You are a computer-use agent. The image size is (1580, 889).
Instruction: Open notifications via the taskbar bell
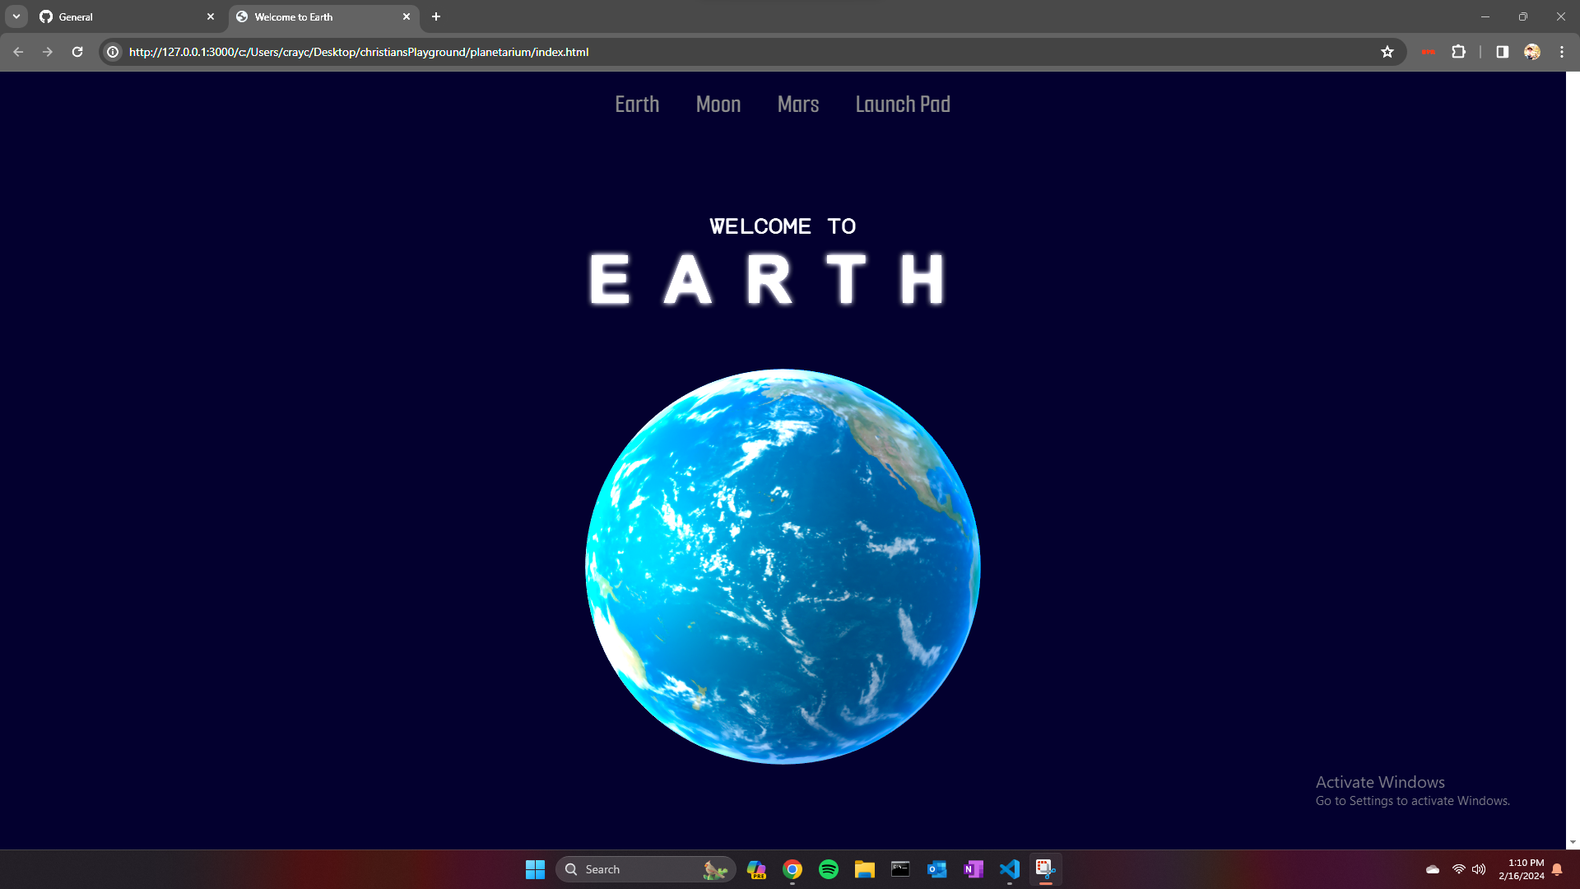pyautogui.click(x=1558, y=868)
